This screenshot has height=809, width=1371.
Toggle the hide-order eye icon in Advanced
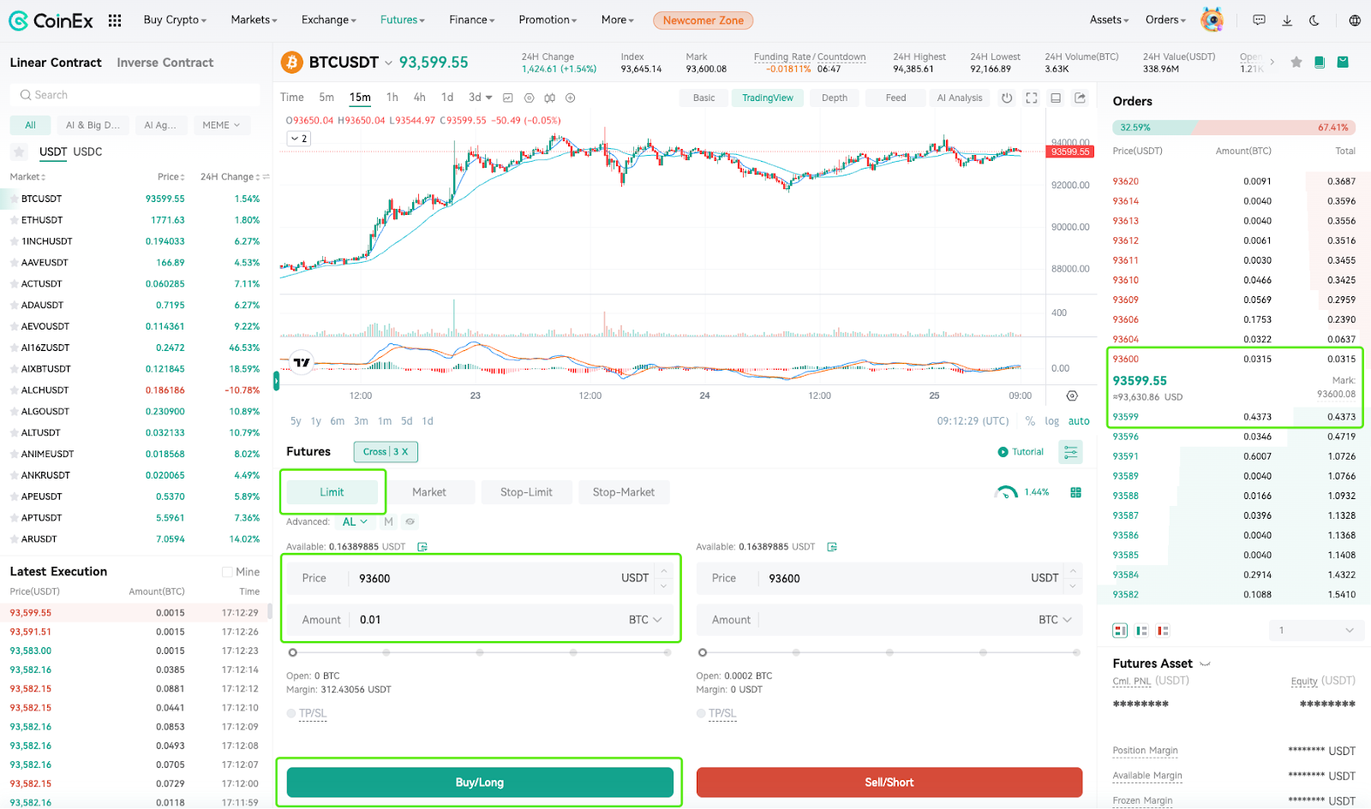(x=410, y=521)
